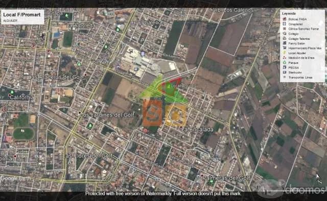Select the Las Praderas del Golf label

pyautogui.click(x=56, y=78)
